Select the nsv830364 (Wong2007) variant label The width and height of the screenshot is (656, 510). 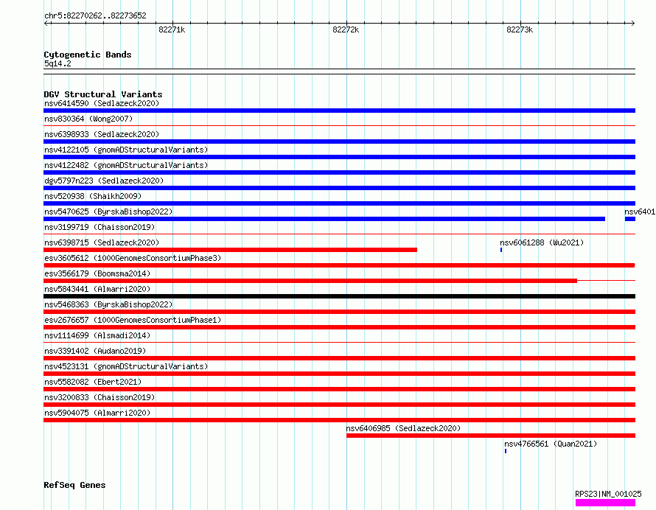(x=88, y=119)
